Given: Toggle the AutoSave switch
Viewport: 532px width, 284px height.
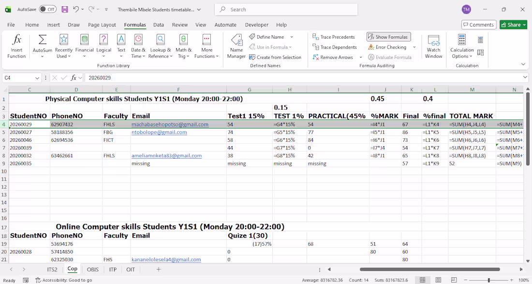Looking at the screenshot, I should [x=47, y=10].
